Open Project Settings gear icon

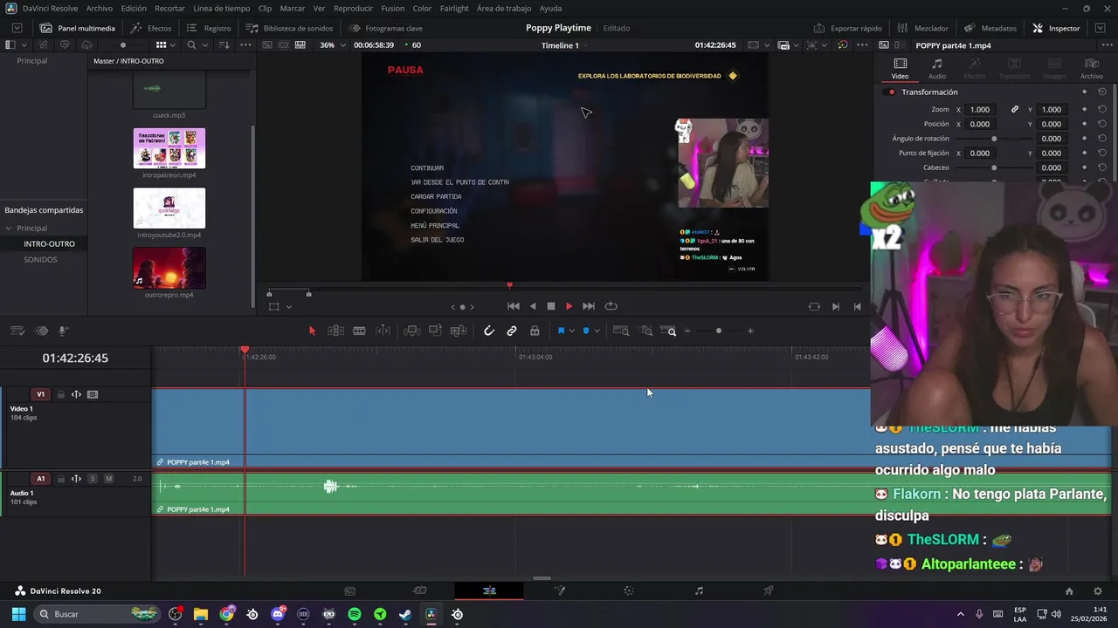click(1097, 590)
